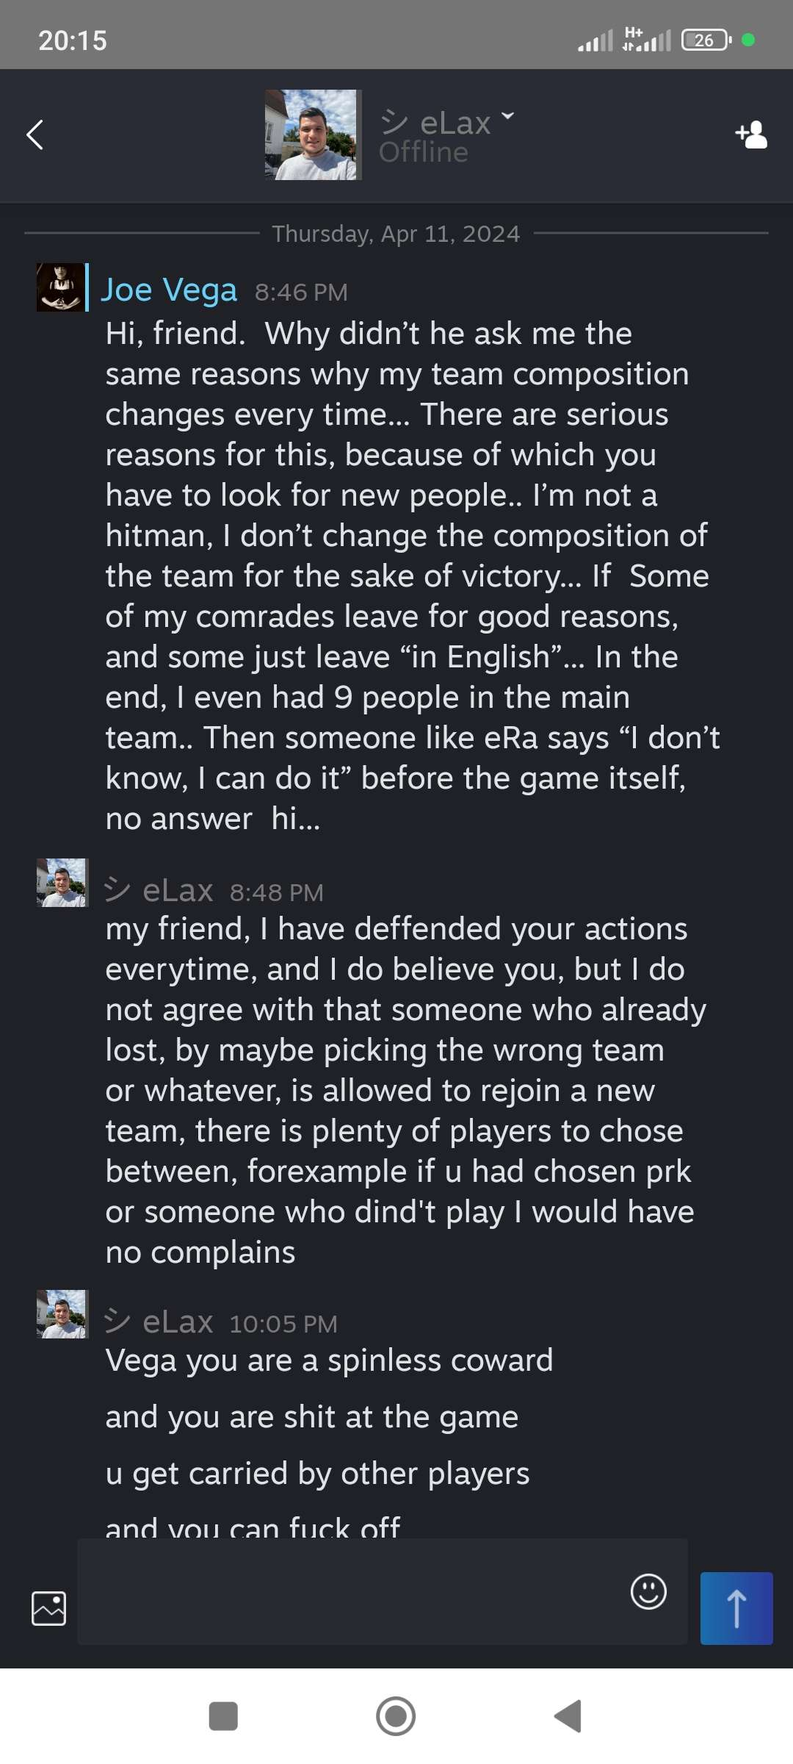Open the emoji picker in message box

[648, 1591]
